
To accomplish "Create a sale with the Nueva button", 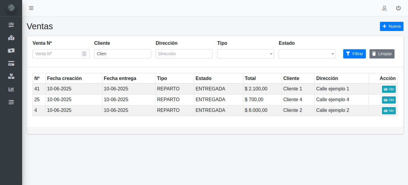I will [392, 26].
